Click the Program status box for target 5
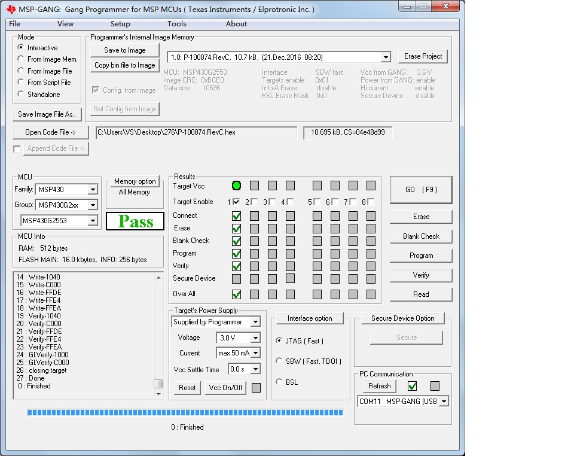This screenshot has height=456, width=574. point(317,254)
